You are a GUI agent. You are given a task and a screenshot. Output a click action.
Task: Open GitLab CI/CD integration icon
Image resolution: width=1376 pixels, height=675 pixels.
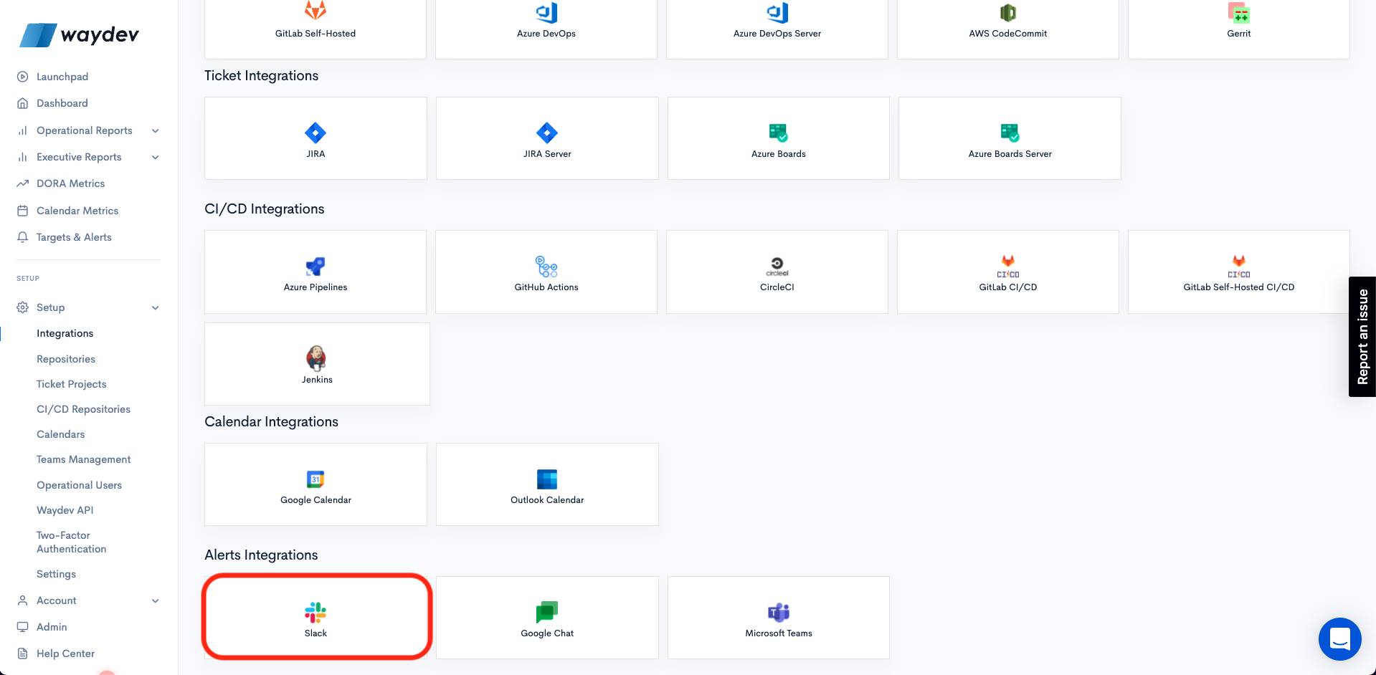pyautogui.click(x=1008, y=266)
